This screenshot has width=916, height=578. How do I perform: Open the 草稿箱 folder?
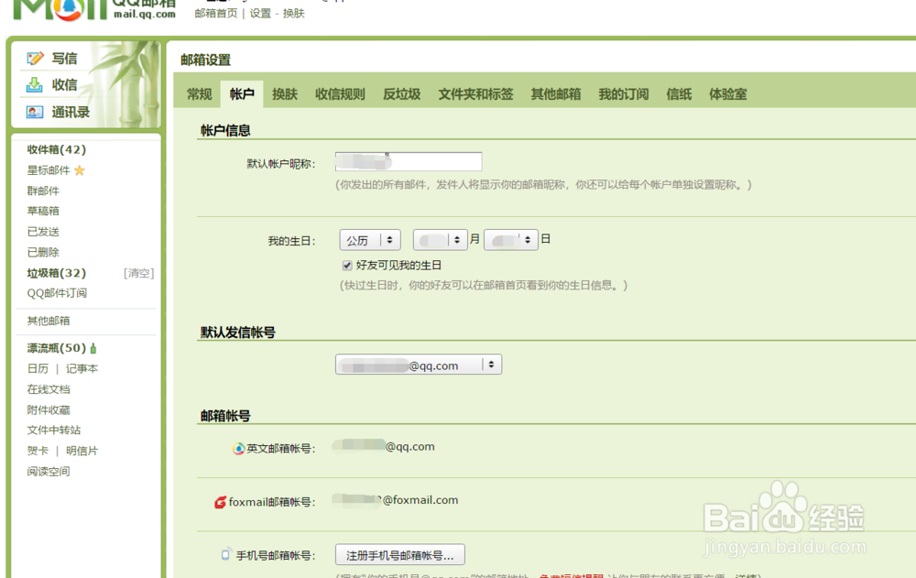tap(43, 211)
